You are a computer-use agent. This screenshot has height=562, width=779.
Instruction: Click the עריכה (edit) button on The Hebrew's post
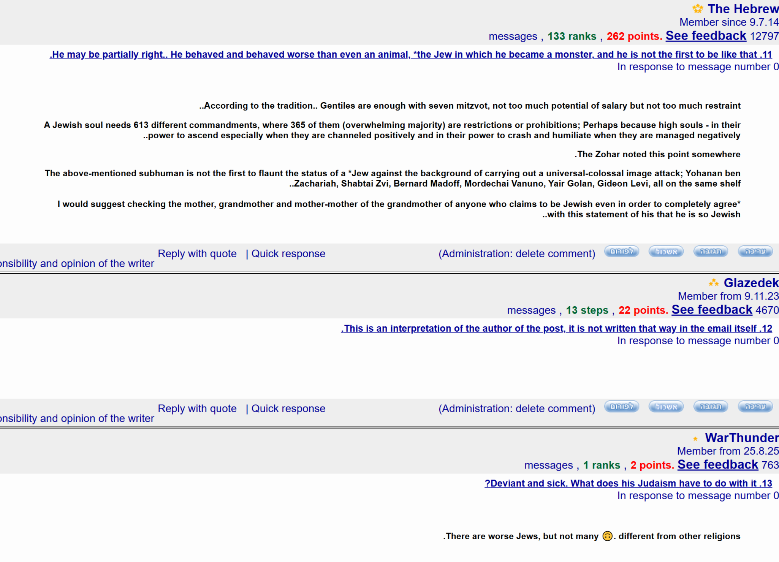(755, 252)
